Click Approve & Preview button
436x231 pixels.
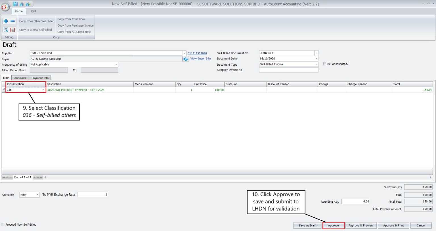pos(361,225)
